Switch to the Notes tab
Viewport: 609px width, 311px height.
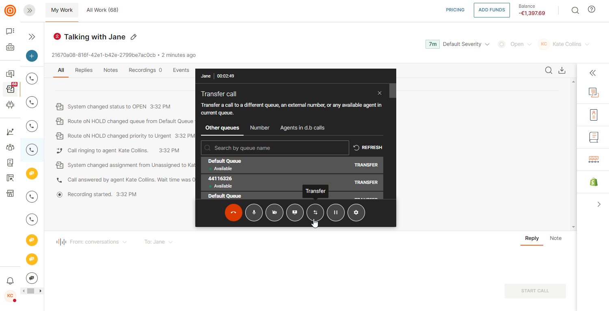[110, 70]
